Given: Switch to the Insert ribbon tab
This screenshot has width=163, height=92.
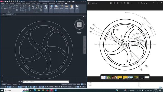Looking at the screenshot, I should [x=7, y=4].
